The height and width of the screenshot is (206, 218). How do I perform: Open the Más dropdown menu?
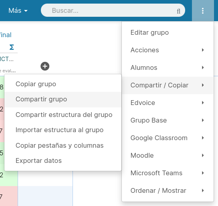[18, 10]
